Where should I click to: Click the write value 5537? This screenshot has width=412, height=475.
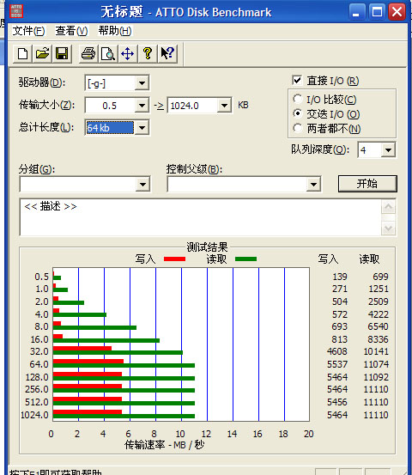[x=337, y=364]
